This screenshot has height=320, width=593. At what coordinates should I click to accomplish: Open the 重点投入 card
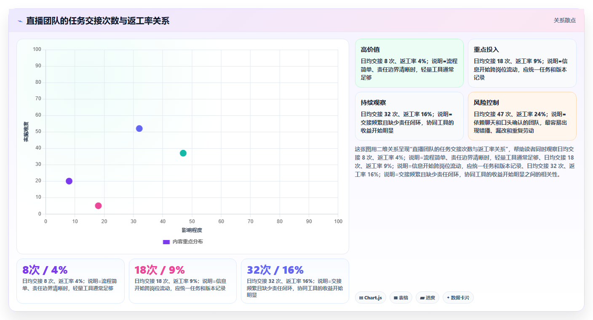(522, 63)
